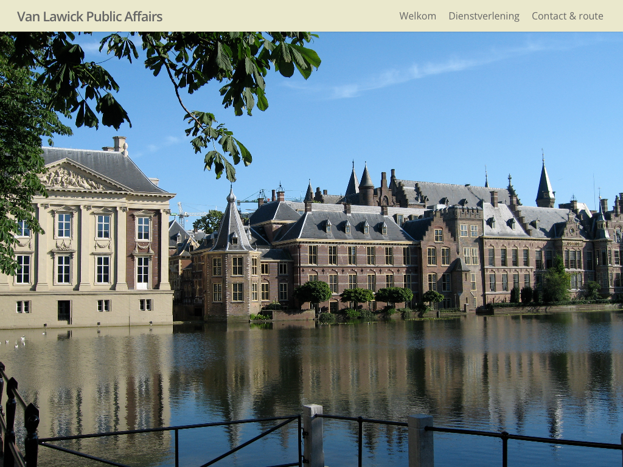Click the tall pointed spire on the right
This screenshot has height=467, width=623.
[x=545, y=182]
